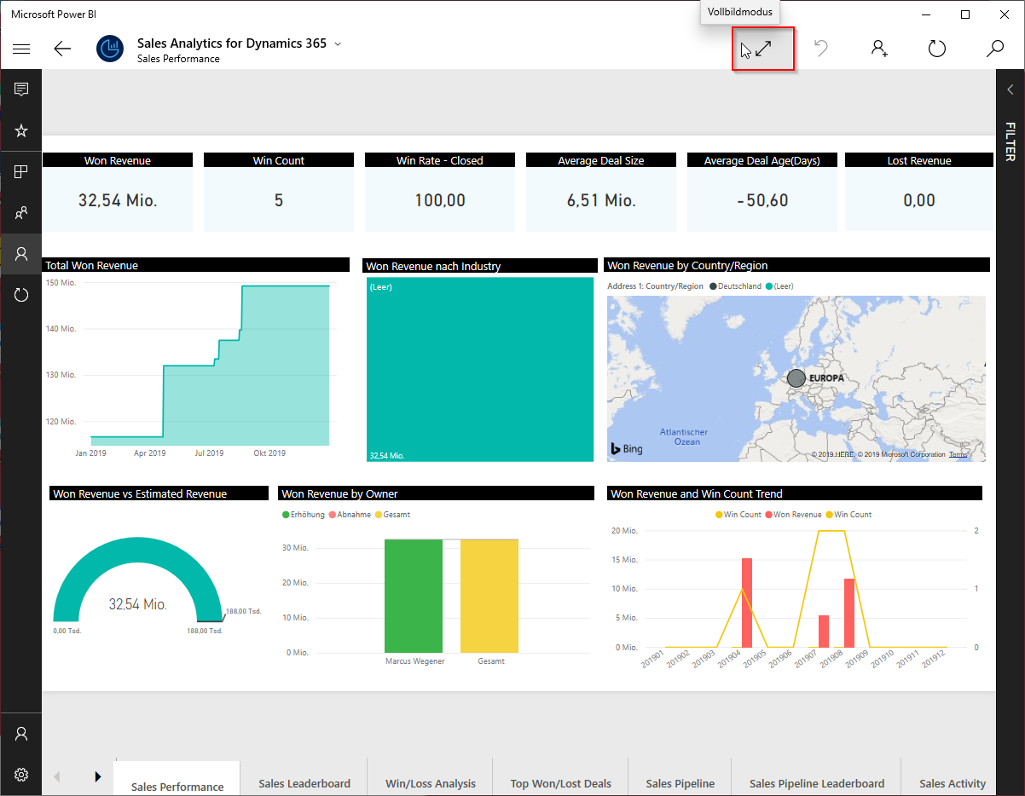The image size is (1025, 796).
Task: Enter full screen mode via Vollbildmodus icon
Action: click(763, 49)
